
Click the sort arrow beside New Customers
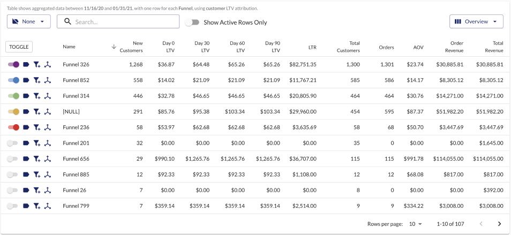click(x=114, y=47)
